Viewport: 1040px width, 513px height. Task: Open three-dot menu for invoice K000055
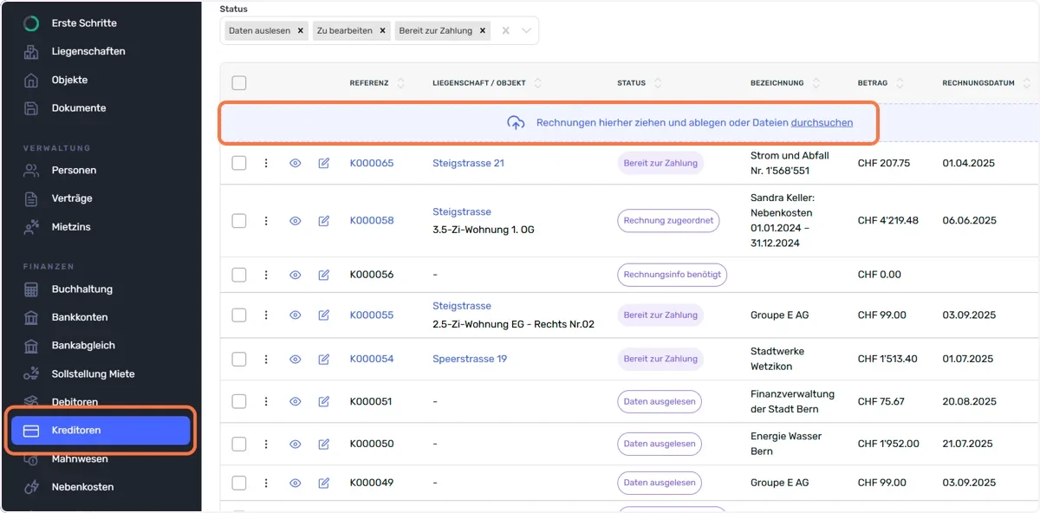tap(266, 315)
